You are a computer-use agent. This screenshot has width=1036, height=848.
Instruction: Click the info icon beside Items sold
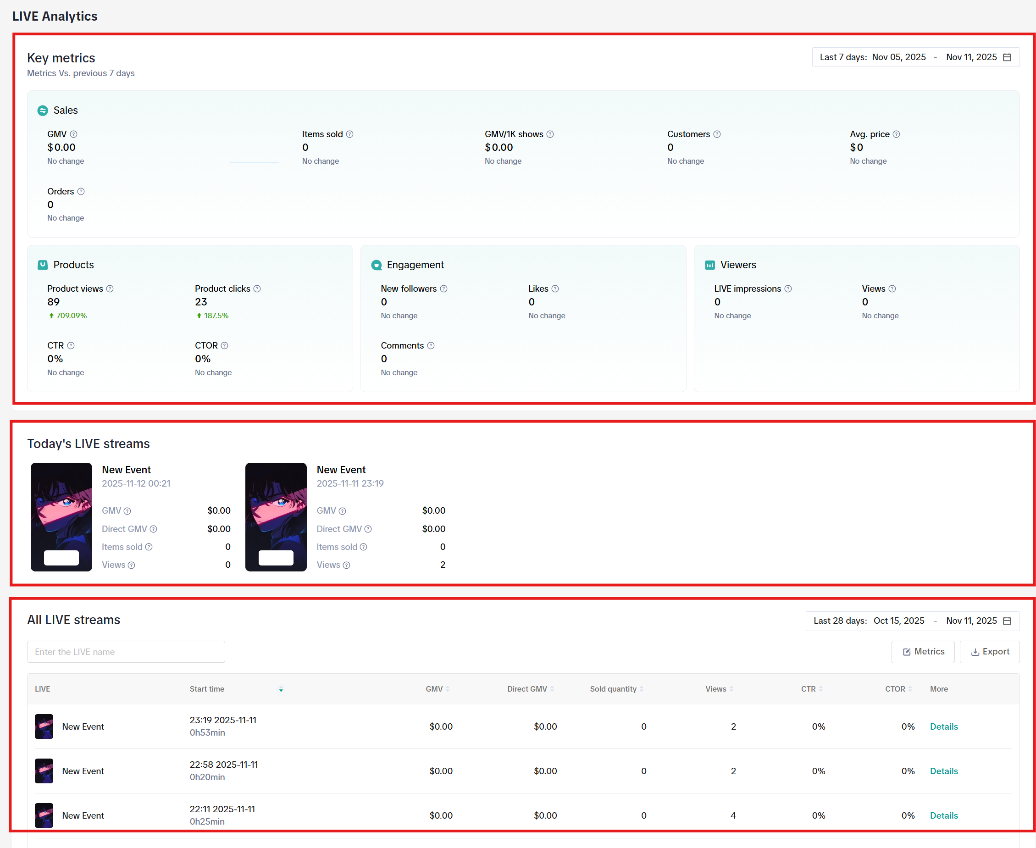click(350, 134)
